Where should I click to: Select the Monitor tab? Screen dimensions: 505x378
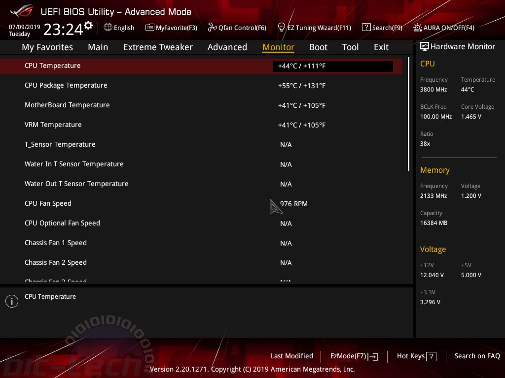click(x=278, y=47)
